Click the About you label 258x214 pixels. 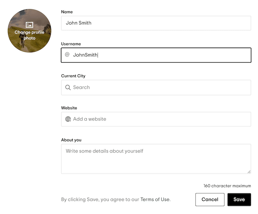(71, 140)
